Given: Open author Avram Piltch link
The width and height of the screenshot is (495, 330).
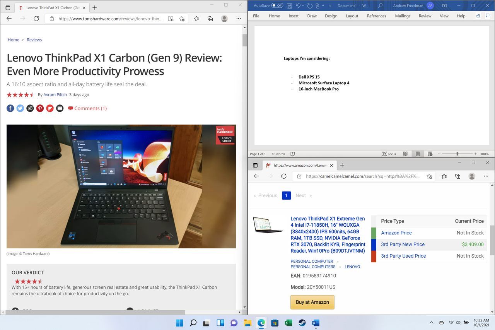Looking at the screenshot, I should tap(55, 94).
